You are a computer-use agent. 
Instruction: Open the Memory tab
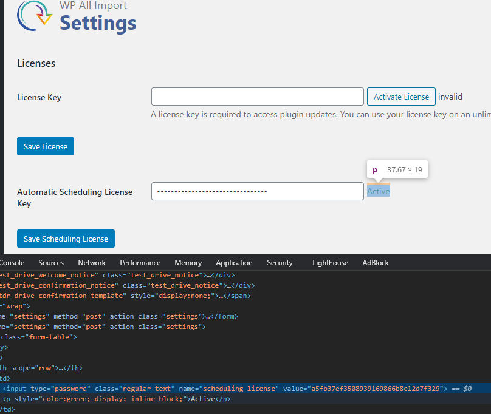point(188,263)
